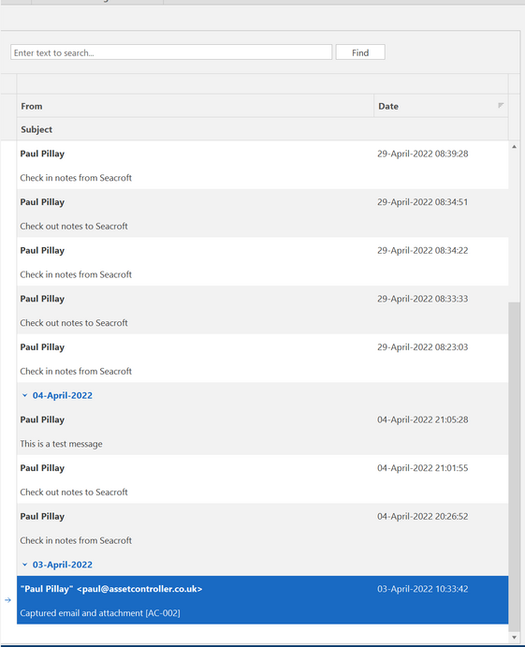Select the message dated 04-April-2022 21:05:28

click(x=262, y=432)
